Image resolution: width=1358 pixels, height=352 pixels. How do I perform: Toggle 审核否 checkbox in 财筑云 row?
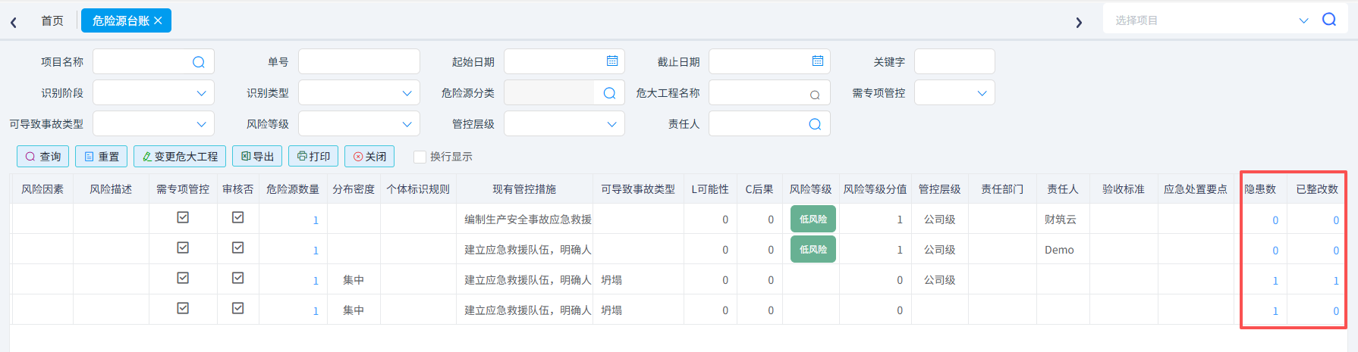click(x=237, y=217)
